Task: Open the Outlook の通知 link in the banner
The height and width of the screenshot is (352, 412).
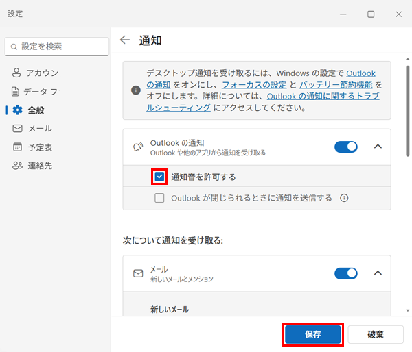Action: click(360, 73)
